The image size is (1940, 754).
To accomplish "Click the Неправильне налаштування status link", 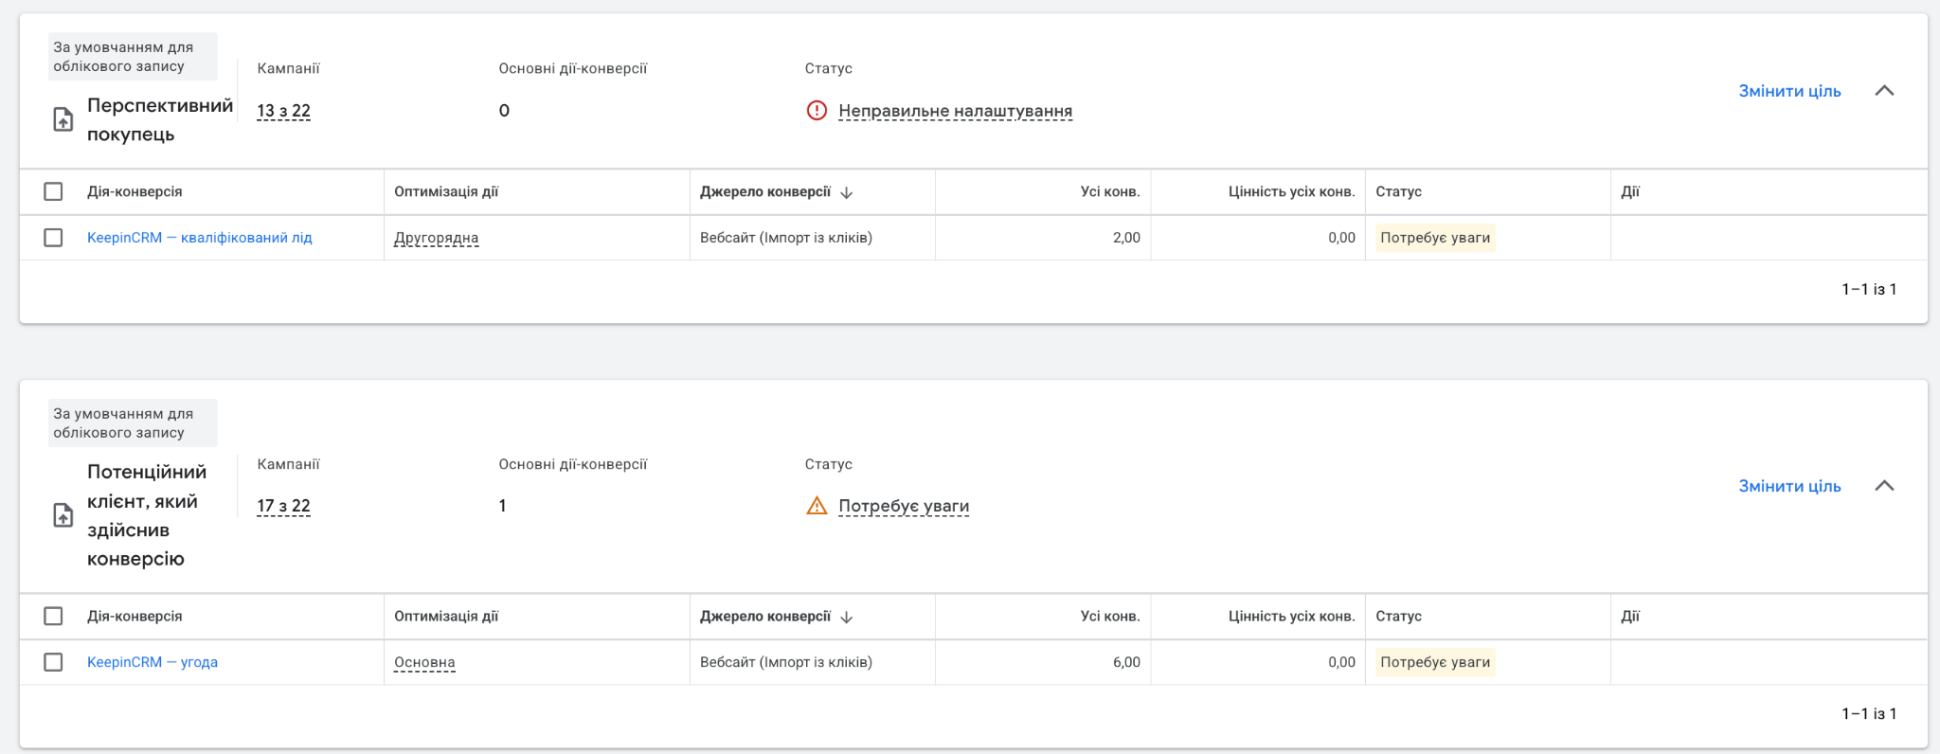I will point(956,111).
